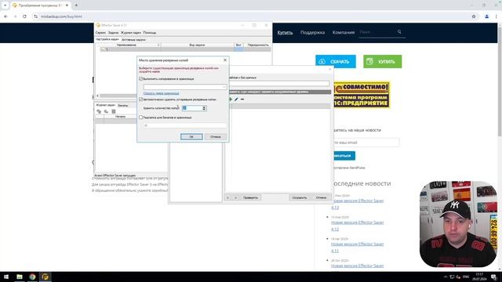Select the lower Журнал задач tab
Screen dimensions: 502x282
[106, 105]
